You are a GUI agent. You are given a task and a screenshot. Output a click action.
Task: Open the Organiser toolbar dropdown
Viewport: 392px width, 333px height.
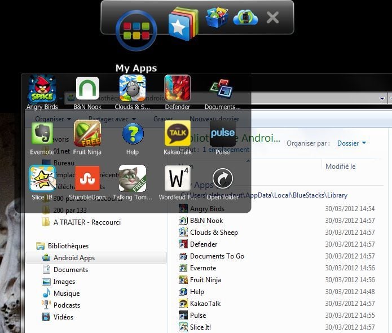click(x=52, y=119)
